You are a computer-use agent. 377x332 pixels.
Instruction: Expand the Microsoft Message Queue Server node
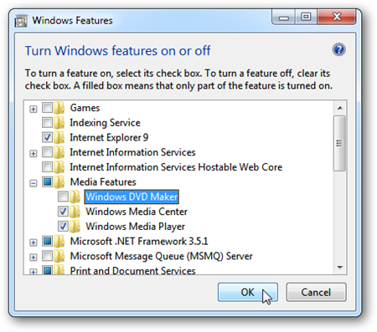(34, 258)
